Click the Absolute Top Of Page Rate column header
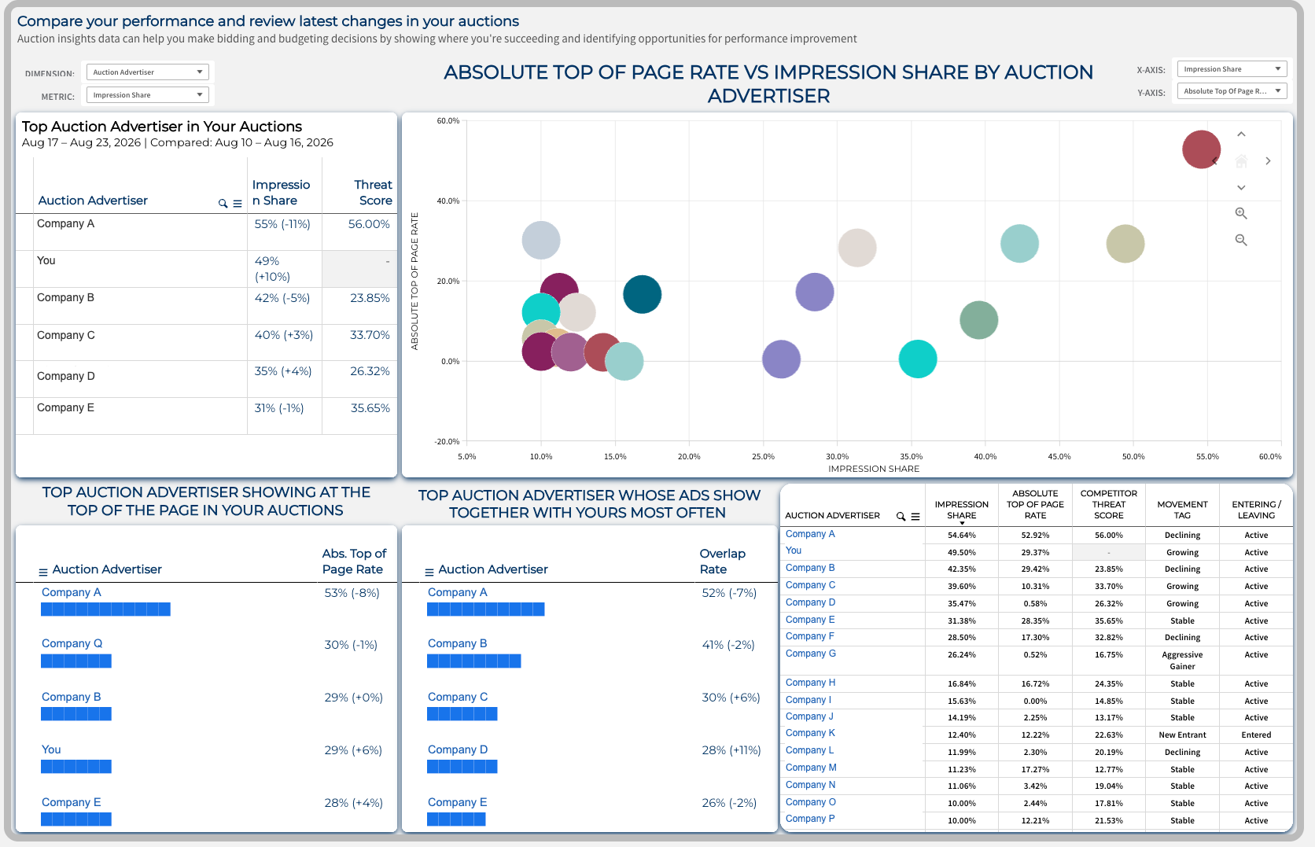Image resolution: width=1315 pixels, height=847 pixels. 1035,505
